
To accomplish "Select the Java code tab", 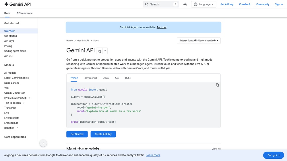I will (106, 78).
